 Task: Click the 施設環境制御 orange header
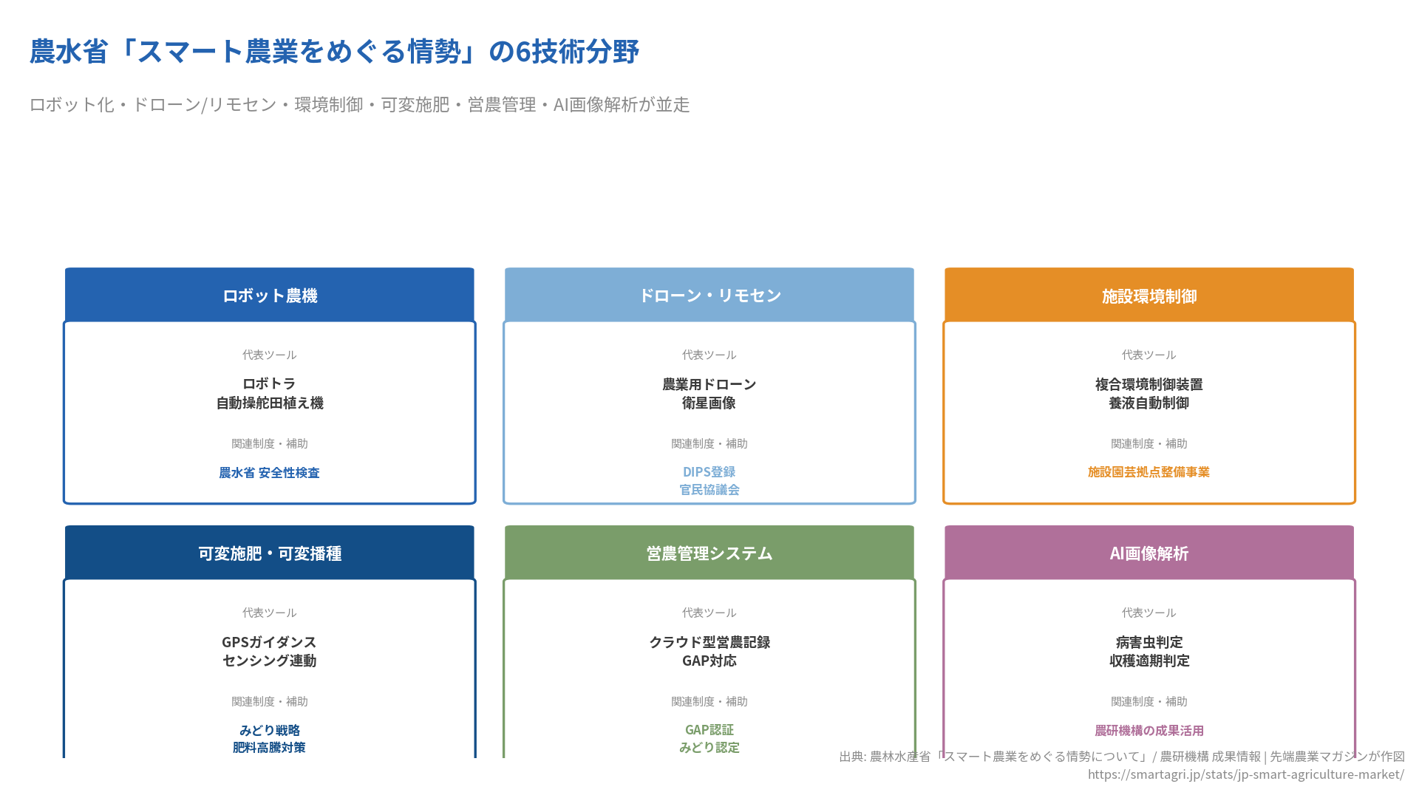1149,296
